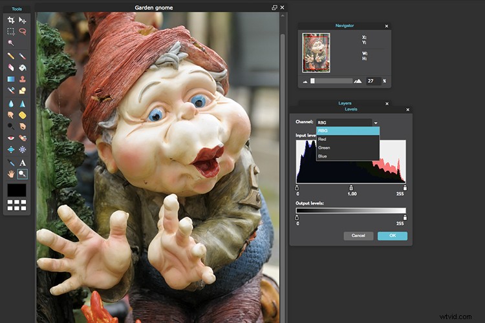The width and height of the screenshot is (485, 323).
Task: Select the Clone Stamp tool
Action: pyautogui.click(x=22, y=79)
